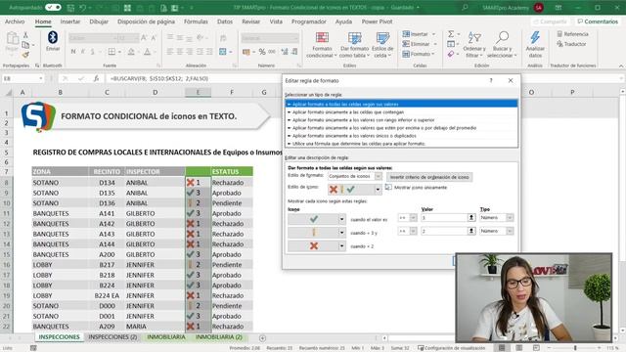Switch to INMOBILIARIA sheet tab
The width and height of the screenshot is (626, 352).
coord(166,337)
